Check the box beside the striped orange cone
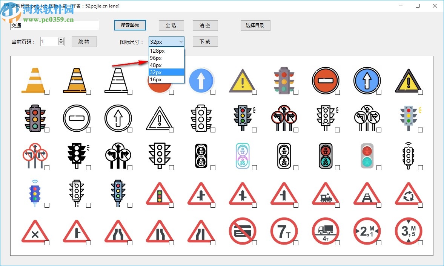The width and height of the screenshot is (444, 266). tap(88, 92)
